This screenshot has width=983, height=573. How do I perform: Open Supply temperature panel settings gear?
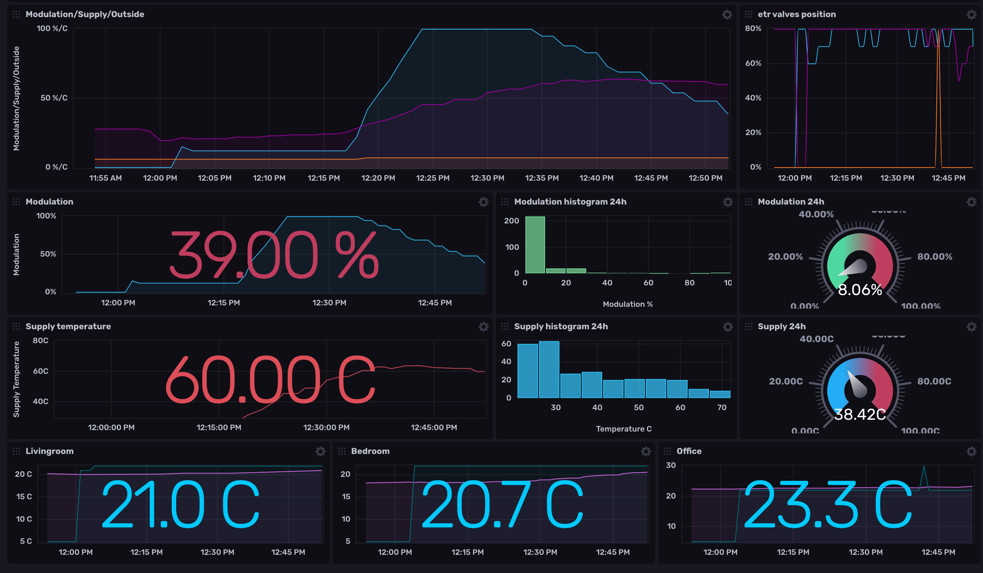[x=483, y=327]
